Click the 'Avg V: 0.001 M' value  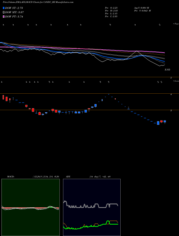pos(141,8)
